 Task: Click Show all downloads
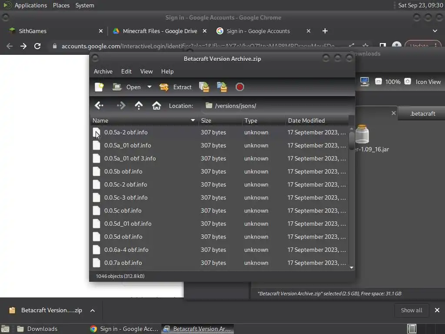tap(411, 311)
